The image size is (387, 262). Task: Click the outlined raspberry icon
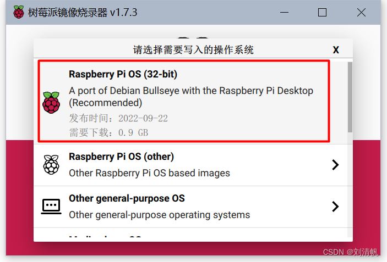(x=51, y=165)
